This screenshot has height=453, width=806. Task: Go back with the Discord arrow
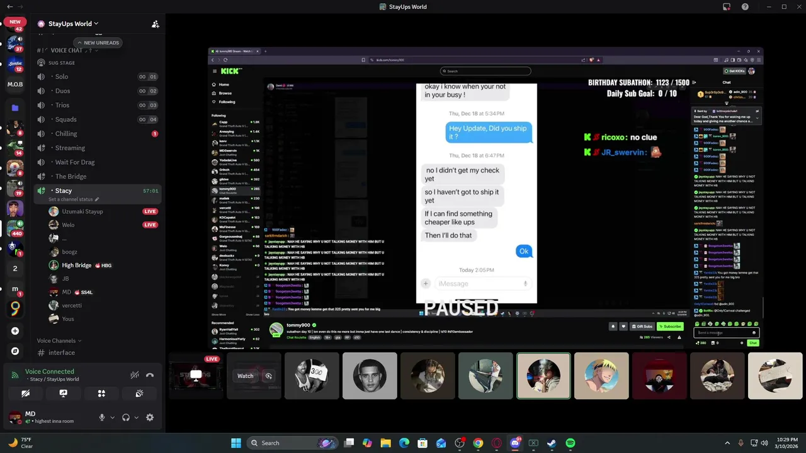tap(9, 7)
